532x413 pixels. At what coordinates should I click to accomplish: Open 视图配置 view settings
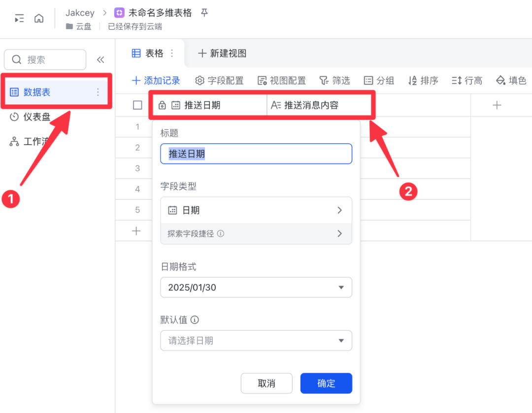pyautogui.click(x=282, y=80)
